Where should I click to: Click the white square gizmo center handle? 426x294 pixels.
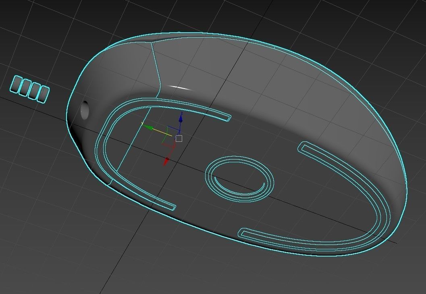179,139
